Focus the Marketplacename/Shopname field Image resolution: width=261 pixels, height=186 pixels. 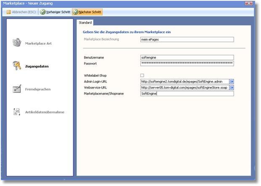[x=187, y=94]
